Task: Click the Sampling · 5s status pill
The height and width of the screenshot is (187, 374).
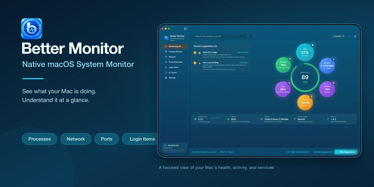Action: (338, 36)
